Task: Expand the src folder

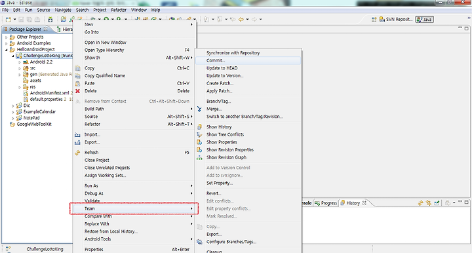Action: tap(20, 68)
